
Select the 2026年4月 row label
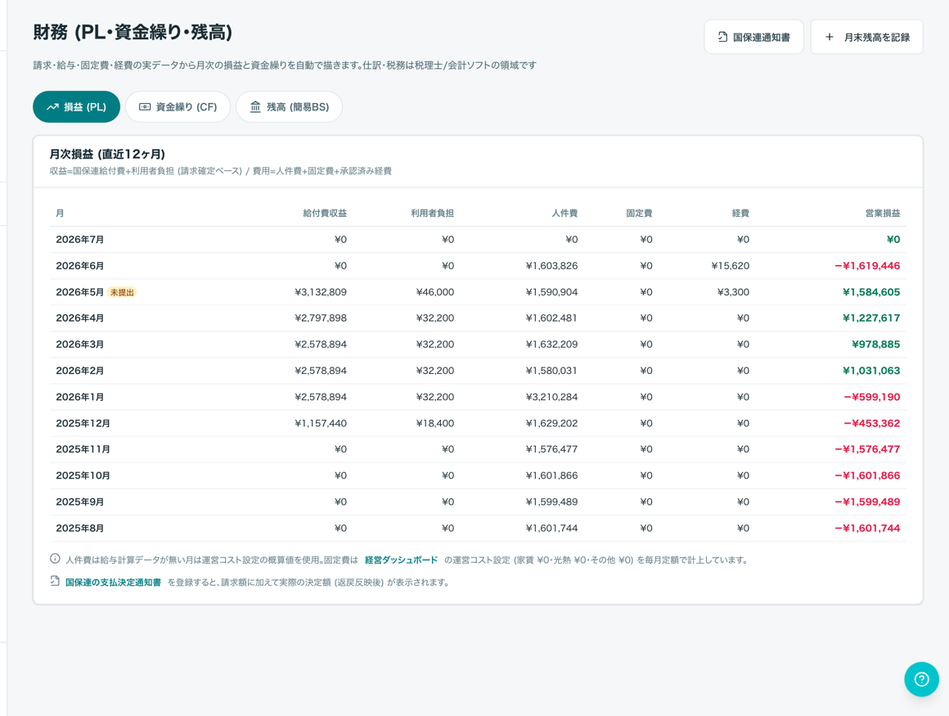coord(80,318)
